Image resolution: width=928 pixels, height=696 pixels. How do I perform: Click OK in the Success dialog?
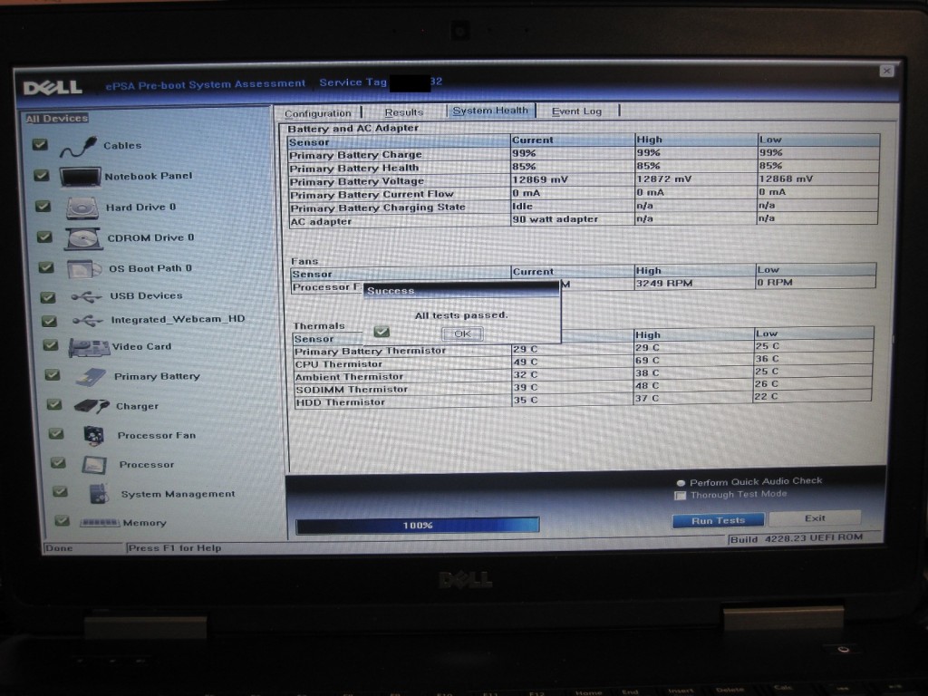pos(462,333)
